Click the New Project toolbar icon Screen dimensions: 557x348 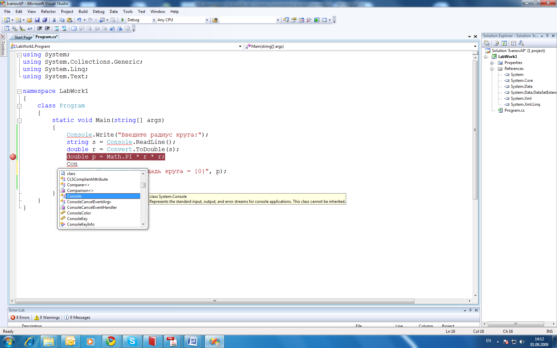pyautogui.click(x=7, y=20)
